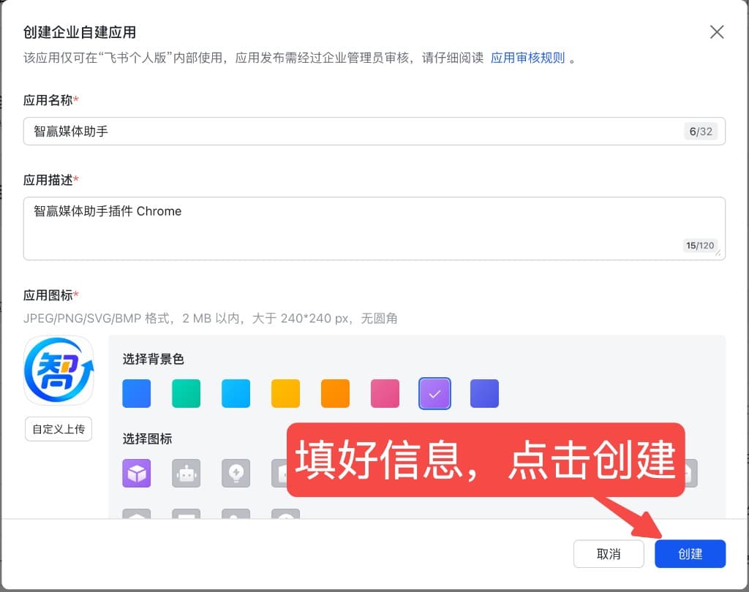This screenshot has width=749, height=592.
Task: Choose the robot app icon
Action: coord(187,473)
